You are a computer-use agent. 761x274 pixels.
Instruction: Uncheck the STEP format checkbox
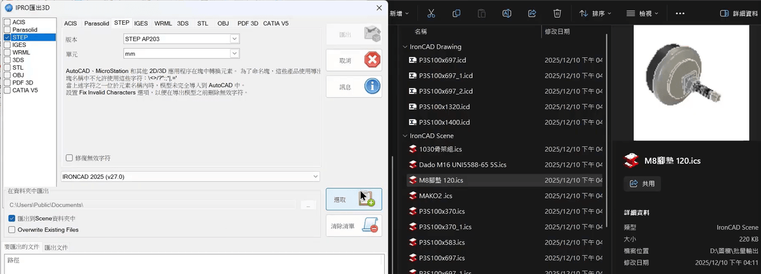pyautogui.click(x=7, y=37)
